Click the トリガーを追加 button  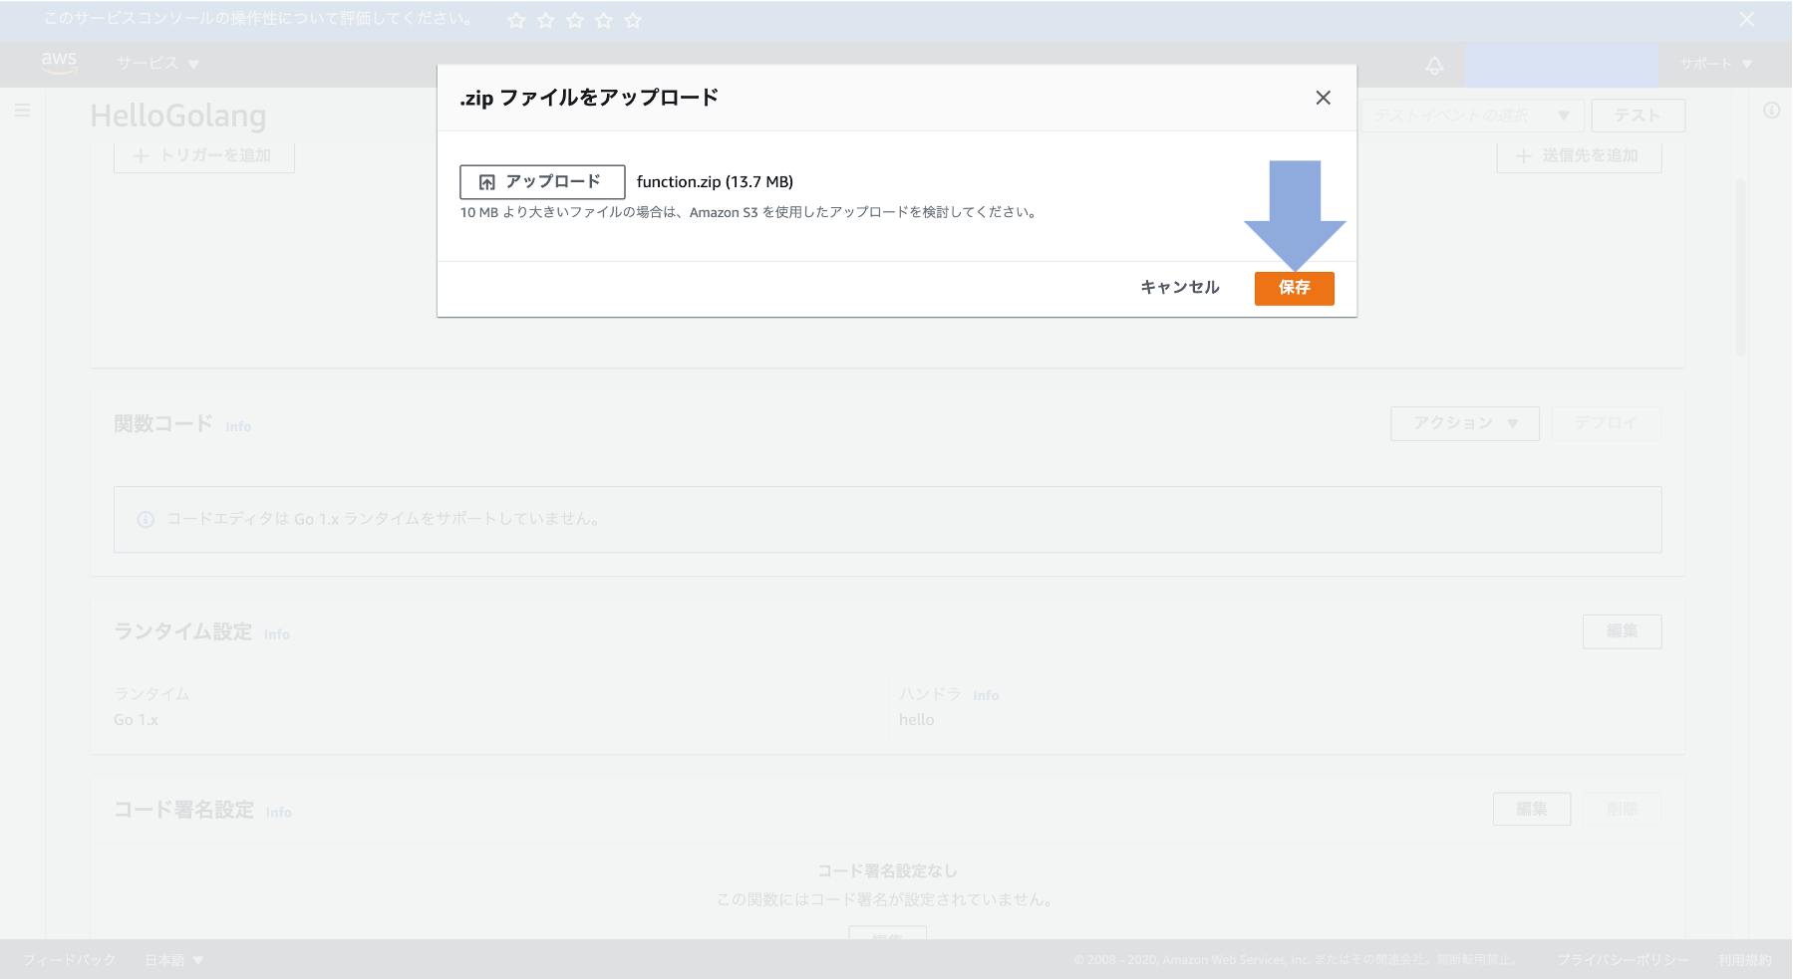tap(204, 156)
